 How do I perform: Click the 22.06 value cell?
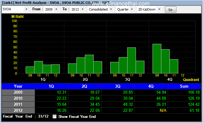85,110
